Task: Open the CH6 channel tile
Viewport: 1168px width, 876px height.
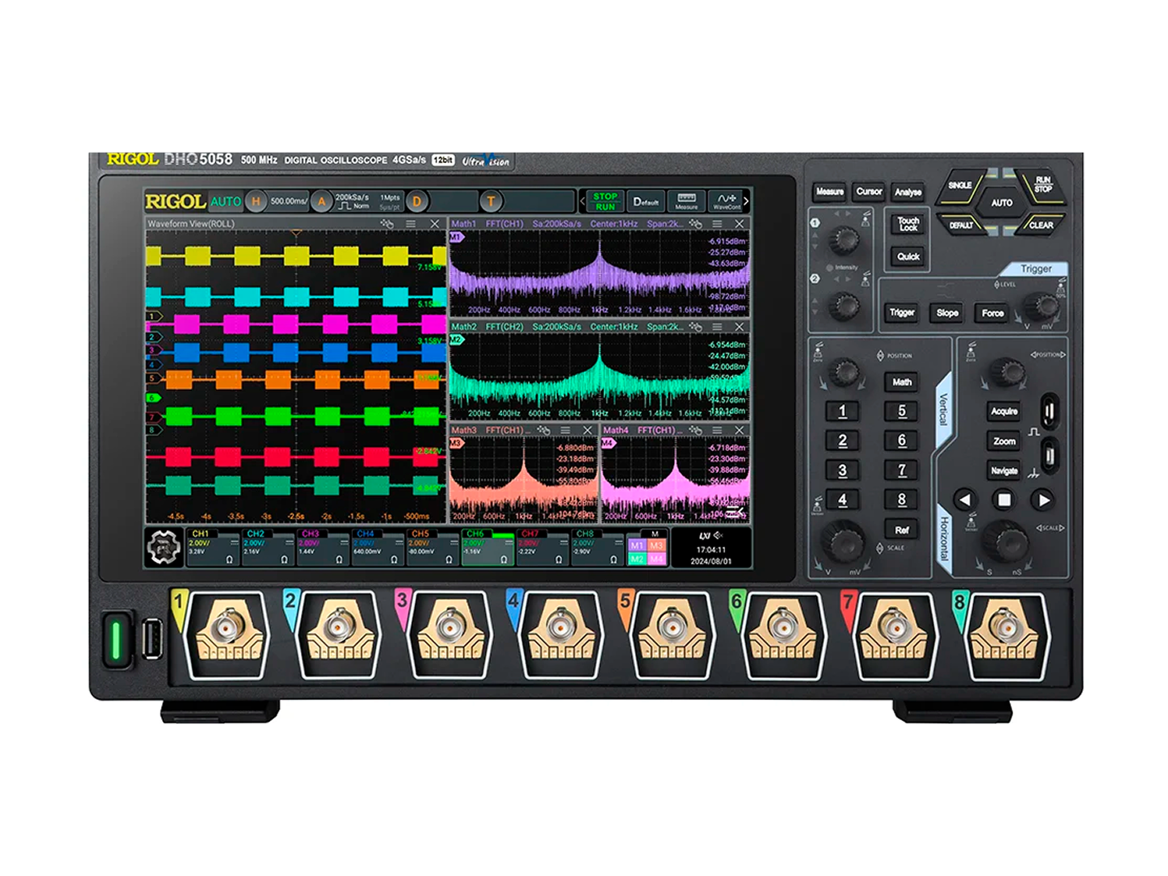Action: coord(487,547)
